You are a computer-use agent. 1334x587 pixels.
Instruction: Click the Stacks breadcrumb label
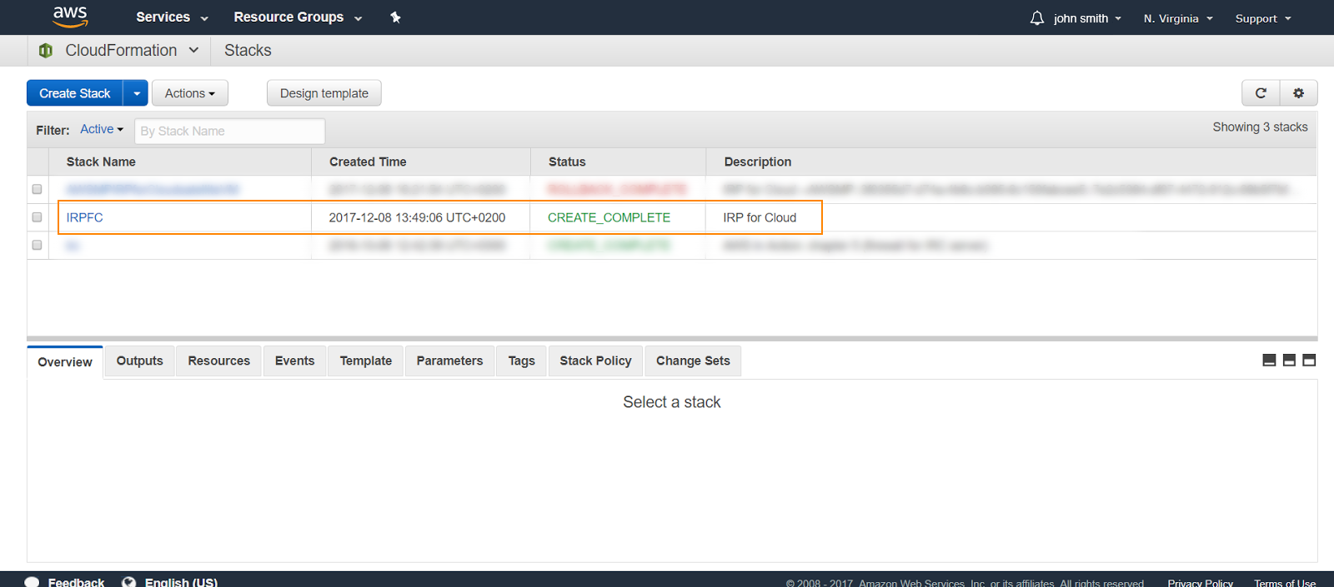(248, 50)
